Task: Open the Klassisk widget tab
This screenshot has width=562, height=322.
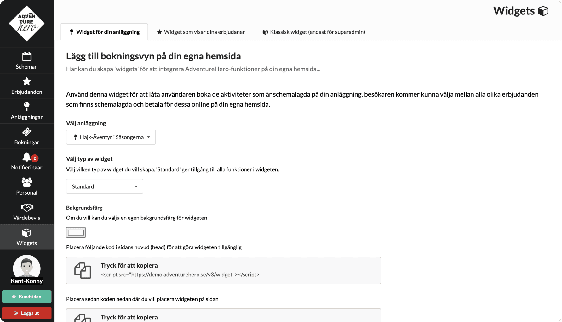Action: [314, 32]
